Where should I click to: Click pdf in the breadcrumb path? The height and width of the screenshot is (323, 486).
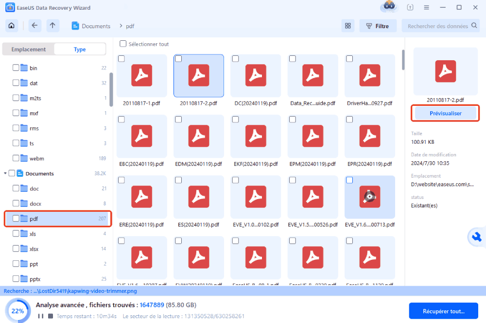[130, 26]
